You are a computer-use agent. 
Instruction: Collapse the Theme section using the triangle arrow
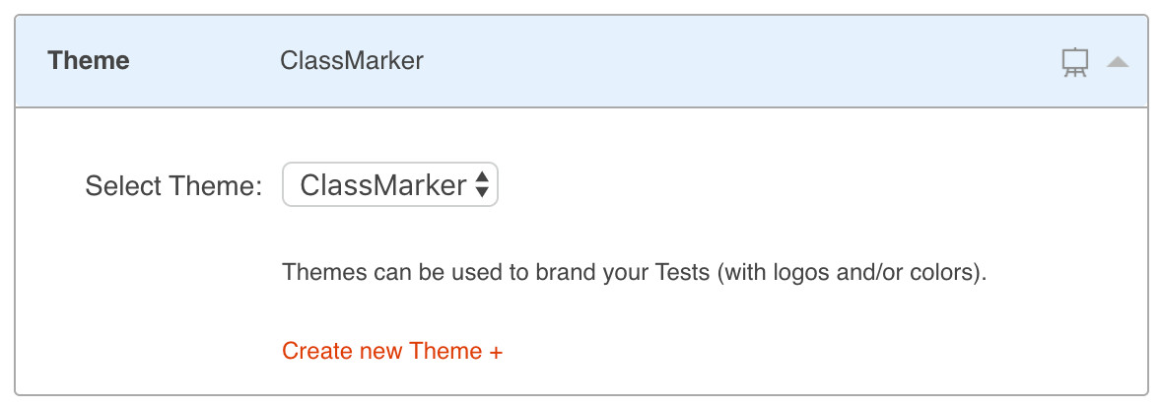1117,62
